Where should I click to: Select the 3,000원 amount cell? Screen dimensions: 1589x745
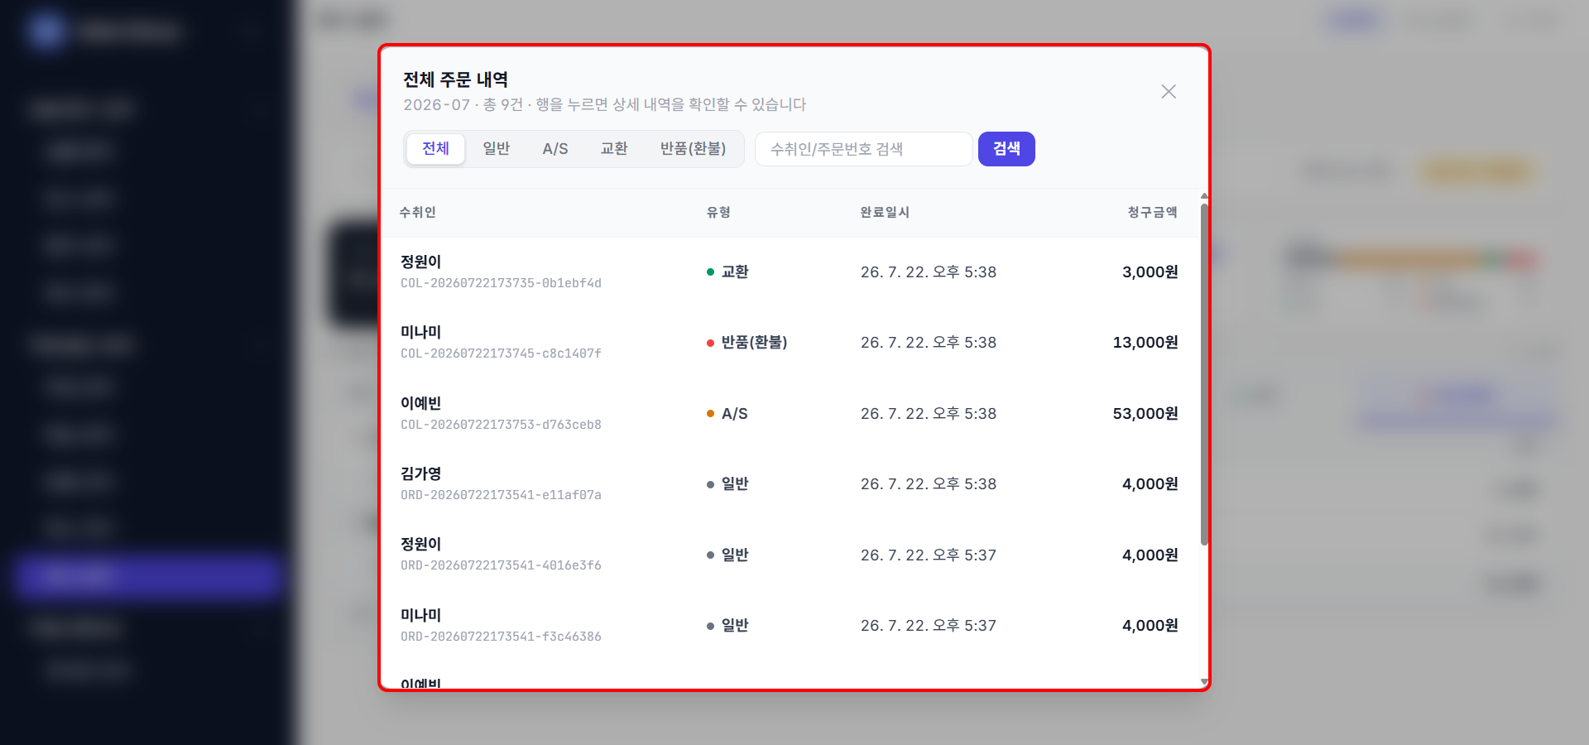(1150, 272)
